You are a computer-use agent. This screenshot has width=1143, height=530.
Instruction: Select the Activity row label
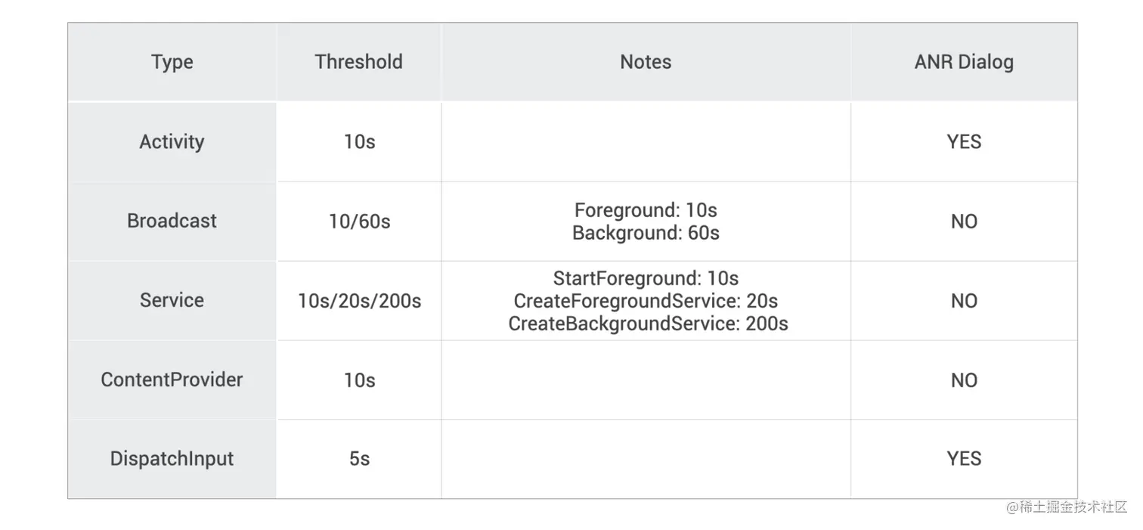(172, 142)
